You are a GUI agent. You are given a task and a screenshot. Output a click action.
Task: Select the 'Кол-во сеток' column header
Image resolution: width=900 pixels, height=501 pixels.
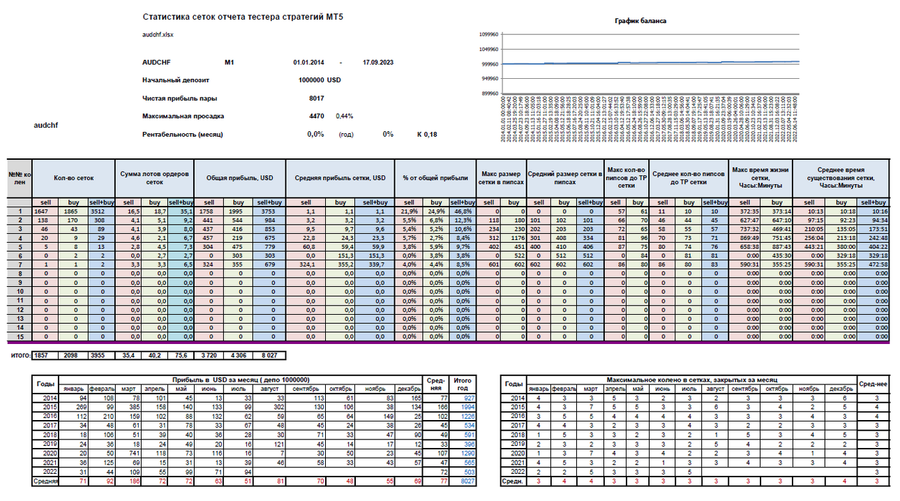(x=73, y=178)
